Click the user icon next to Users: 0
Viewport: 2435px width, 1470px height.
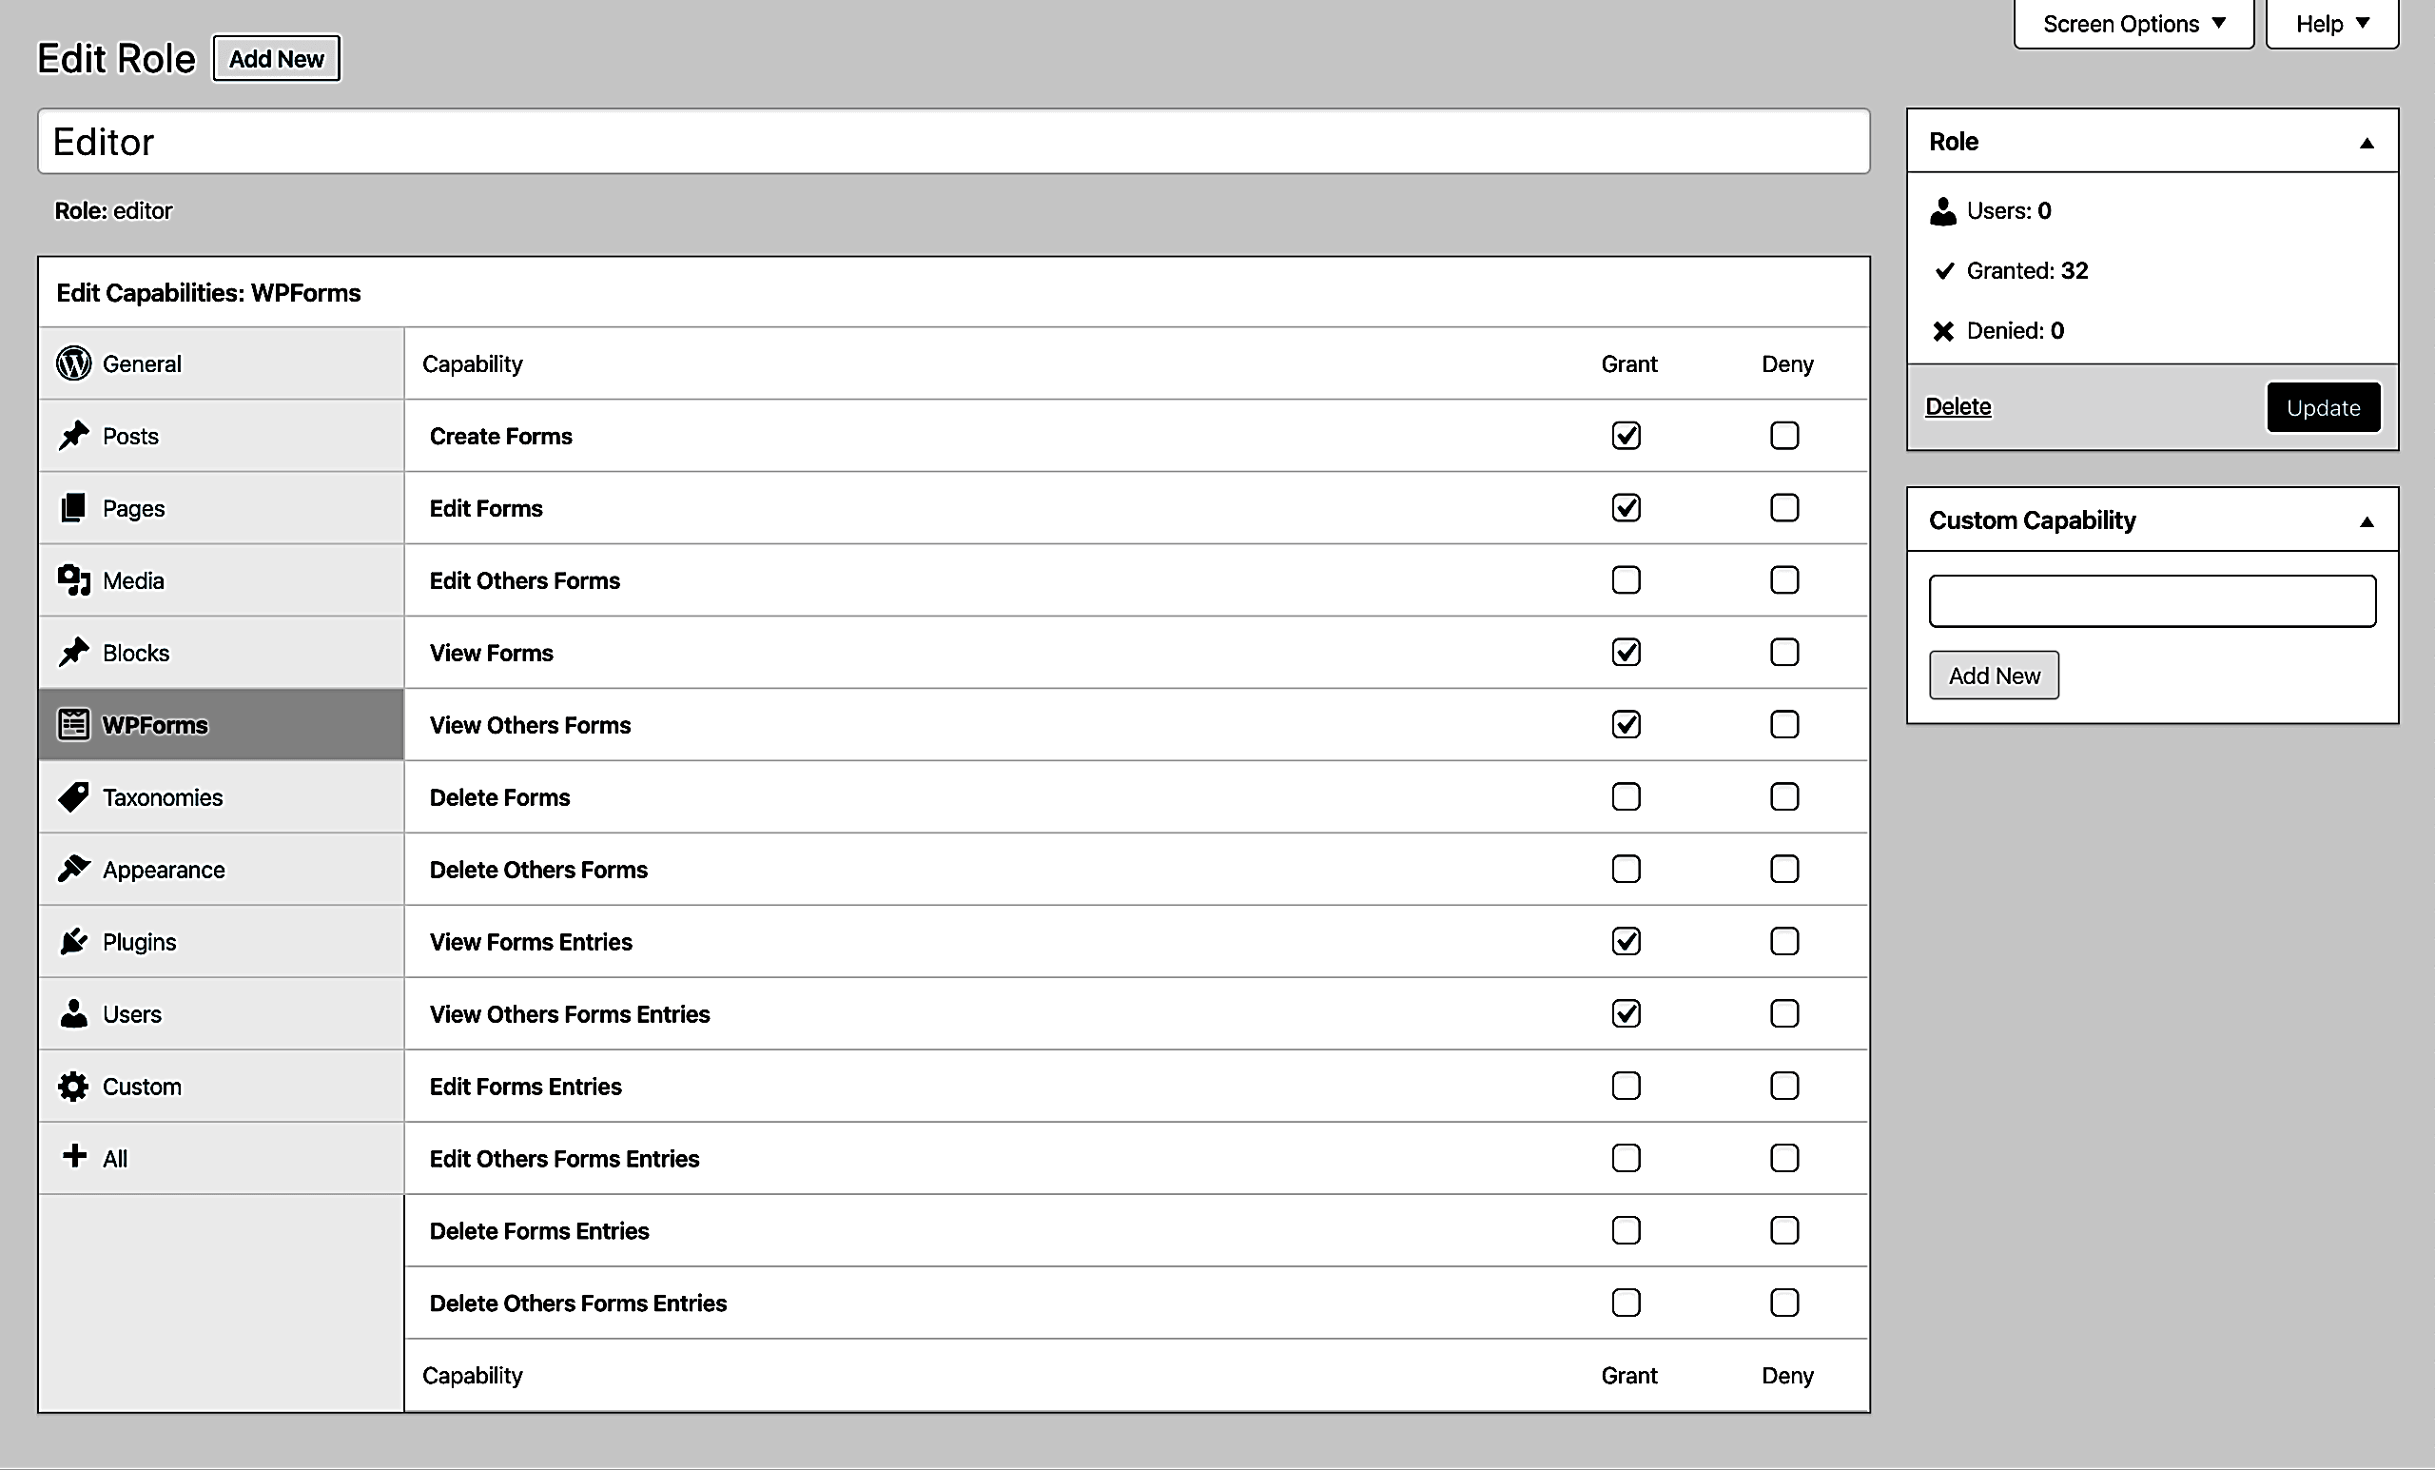(x=1943, y=210)
